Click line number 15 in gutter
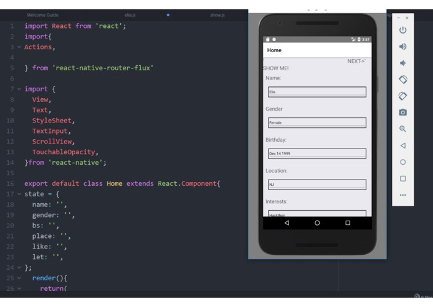The image size is (433, 307). (x=10, y=173)
